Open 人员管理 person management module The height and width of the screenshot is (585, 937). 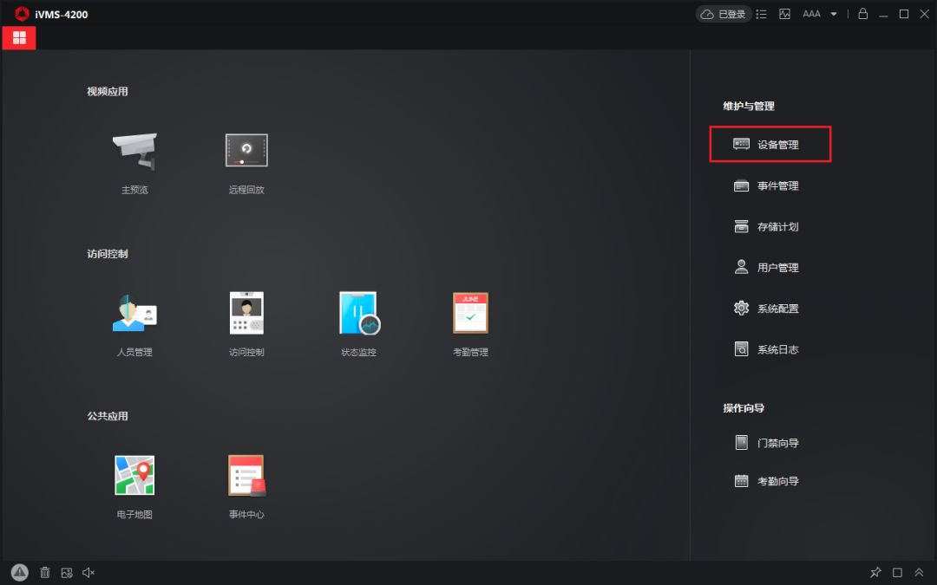click(x=134, y=314)
